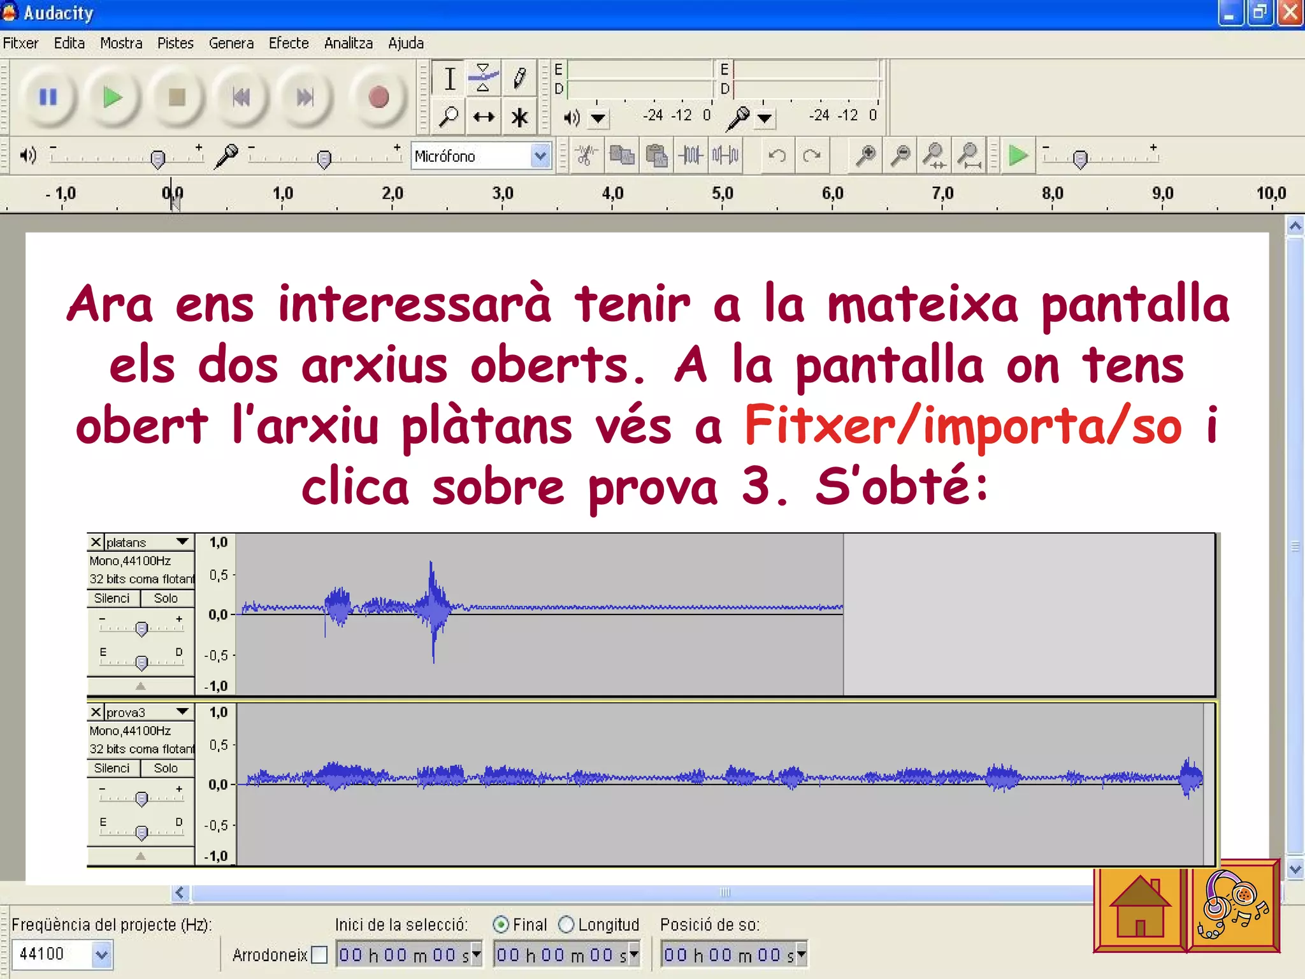Open the Analitza menu
The image size is (1305, 979).
click(349, 43)
